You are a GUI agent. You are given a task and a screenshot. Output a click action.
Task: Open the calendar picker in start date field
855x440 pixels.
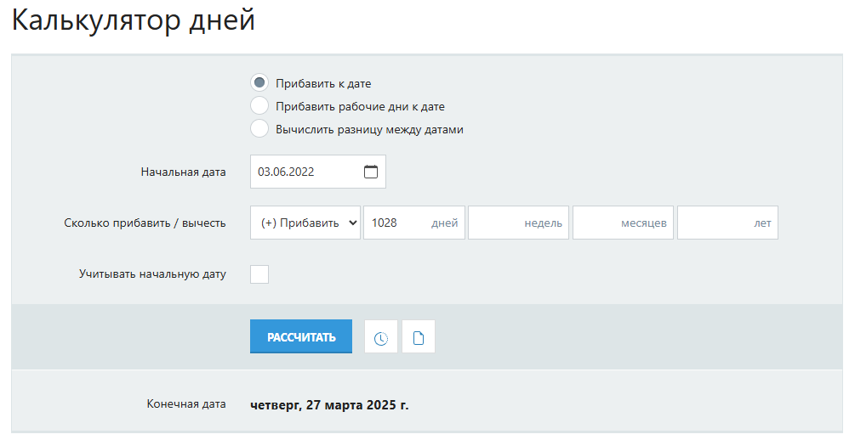click(x=371, y=172)
